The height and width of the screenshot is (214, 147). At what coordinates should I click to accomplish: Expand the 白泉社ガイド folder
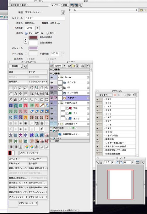[59, 124]
